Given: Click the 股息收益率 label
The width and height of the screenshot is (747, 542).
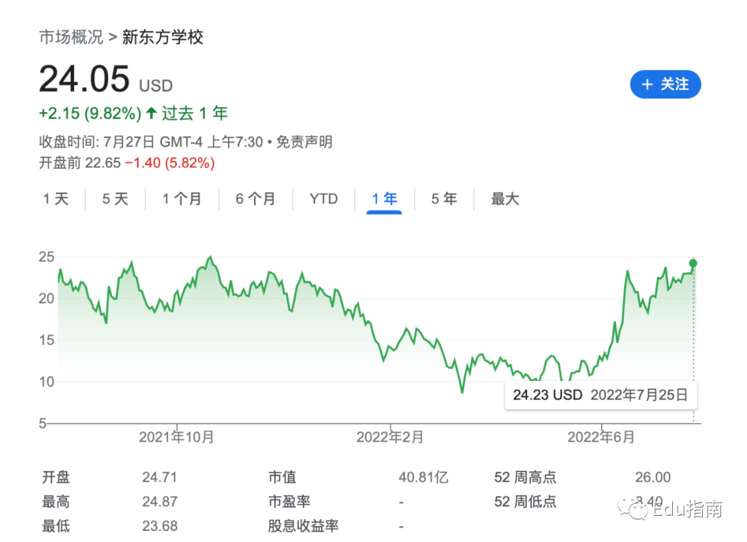Looking at the screenshot, I should click(304, 526).
